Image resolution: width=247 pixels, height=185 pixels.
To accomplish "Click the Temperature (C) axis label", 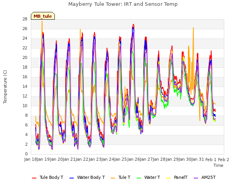I will (5, 87).
